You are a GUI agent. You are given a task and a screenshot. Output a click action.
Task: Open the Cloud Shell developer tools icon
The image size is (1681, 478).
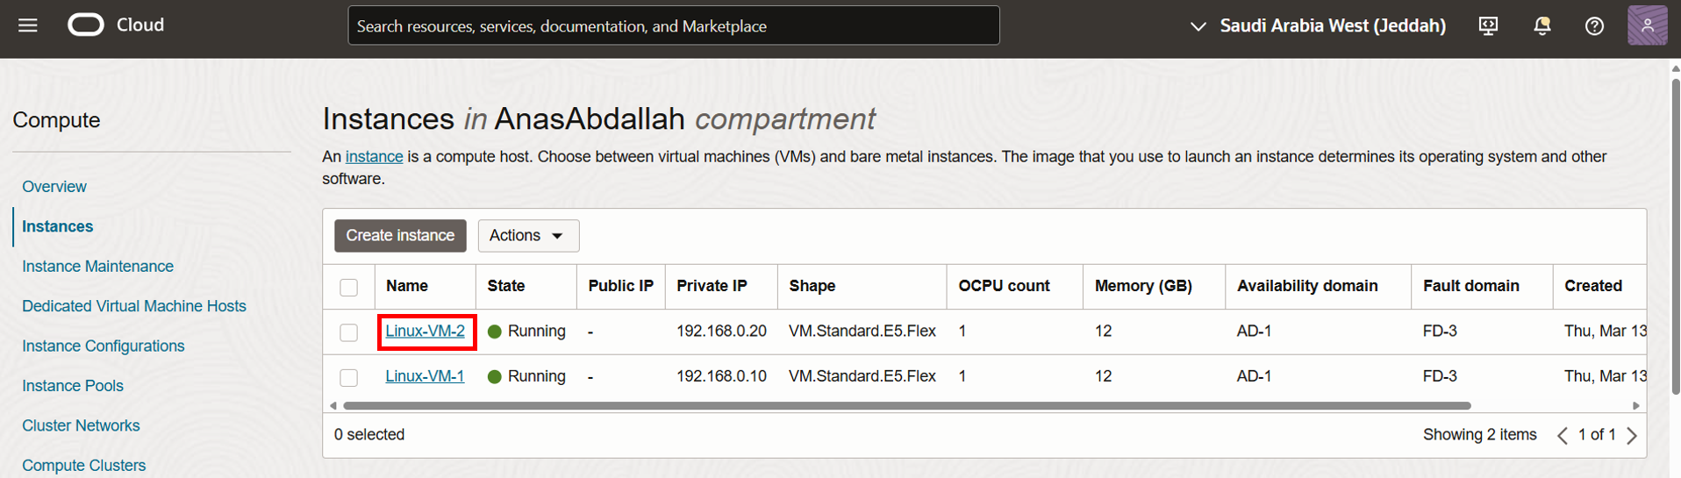coord(1488,25)
